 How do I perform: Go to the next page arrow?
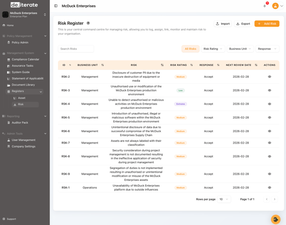(x=275, y=199)
